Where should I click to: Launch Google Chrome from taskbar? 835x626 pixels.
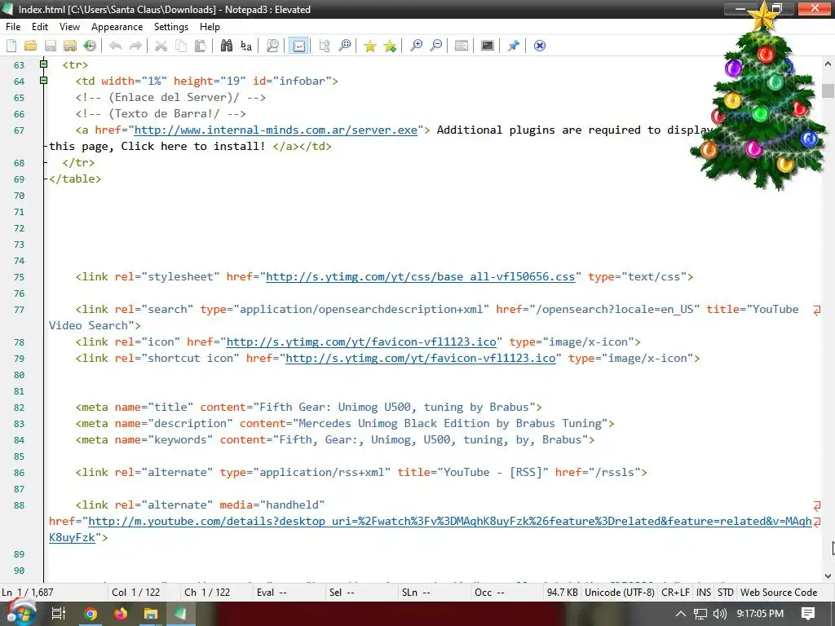point(91,615)
